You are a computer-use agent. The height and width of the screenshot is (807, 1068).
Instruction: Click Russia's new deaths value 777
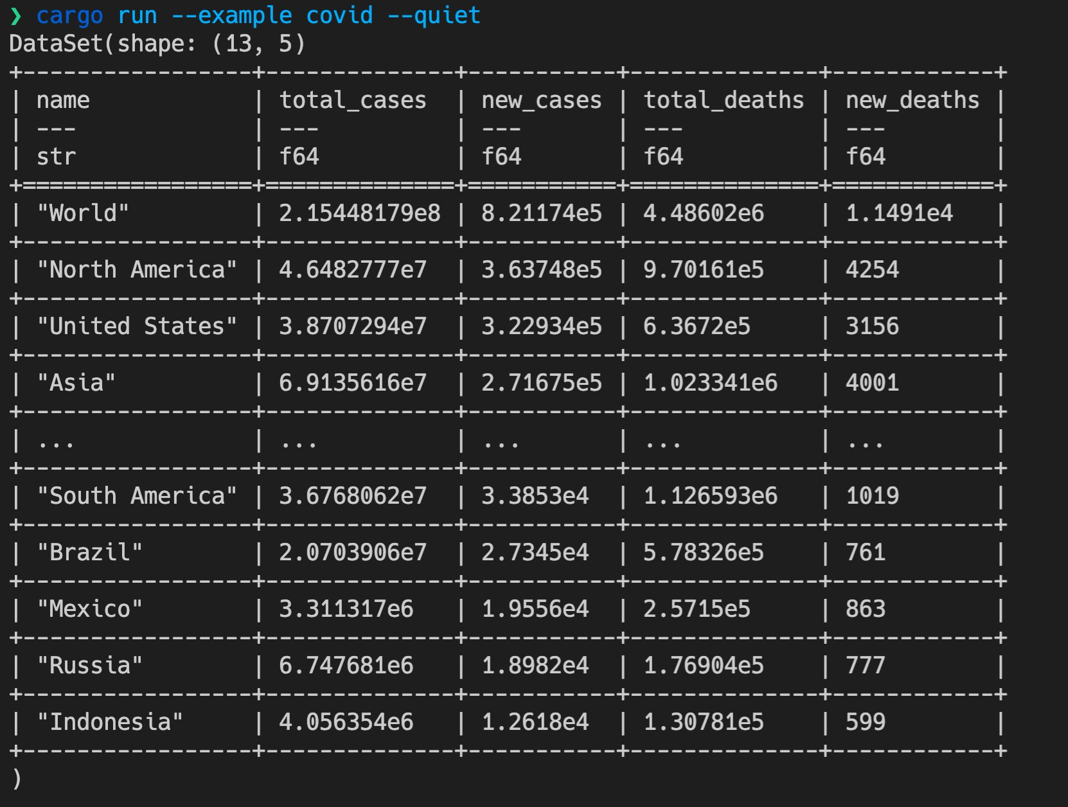click(865, 666)
